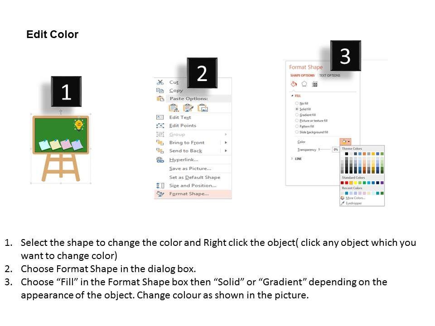Open the fill Color dropdown
Image resolution: width=435 pixels, height=326 pixels.
[x=345, y=142]
